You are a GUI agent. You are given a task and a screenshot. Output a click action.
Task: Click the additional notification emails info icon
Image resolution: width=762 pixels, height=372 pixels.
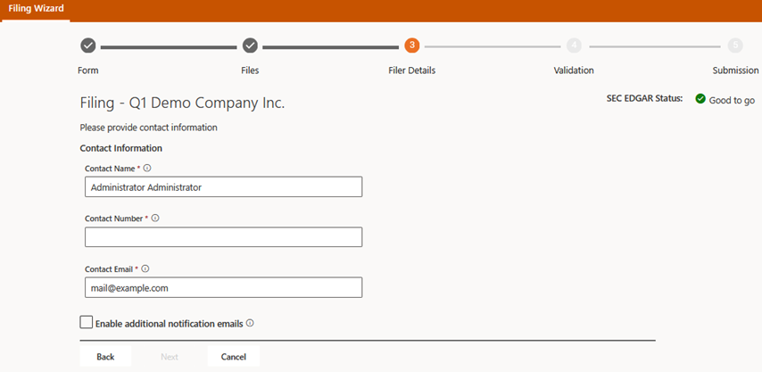250,323
